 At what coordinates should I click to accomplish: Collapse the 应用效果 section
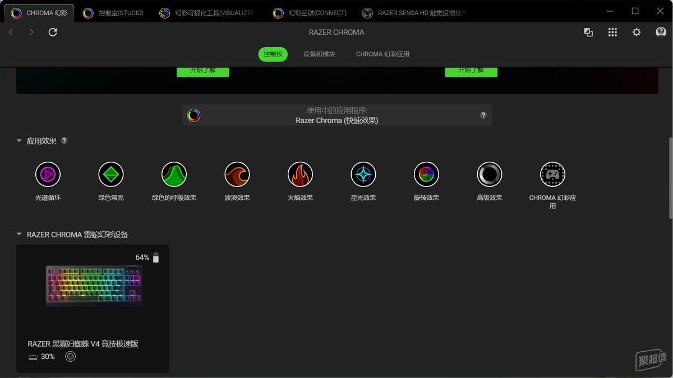click(19, 141)
